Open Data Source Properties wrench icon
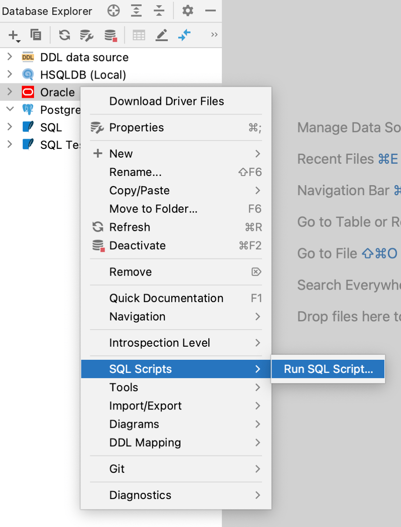 click(87, 35)
